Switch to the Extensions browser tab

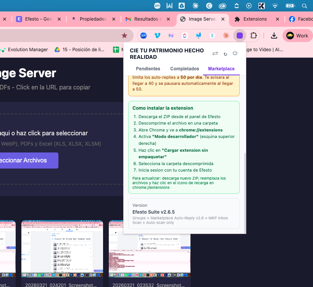[255, 19]
